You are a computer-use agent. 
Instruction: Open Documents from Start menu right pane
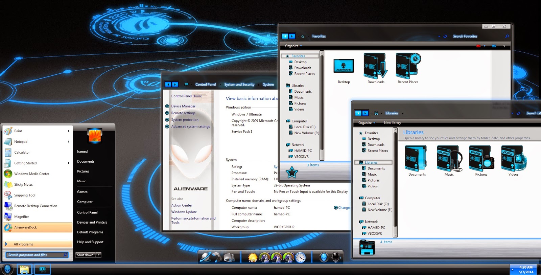click(86, 162)
